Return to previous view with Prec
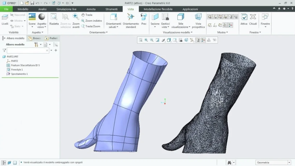Image resolution: width=295 pixels, height=166 pixels. [144, 19]
